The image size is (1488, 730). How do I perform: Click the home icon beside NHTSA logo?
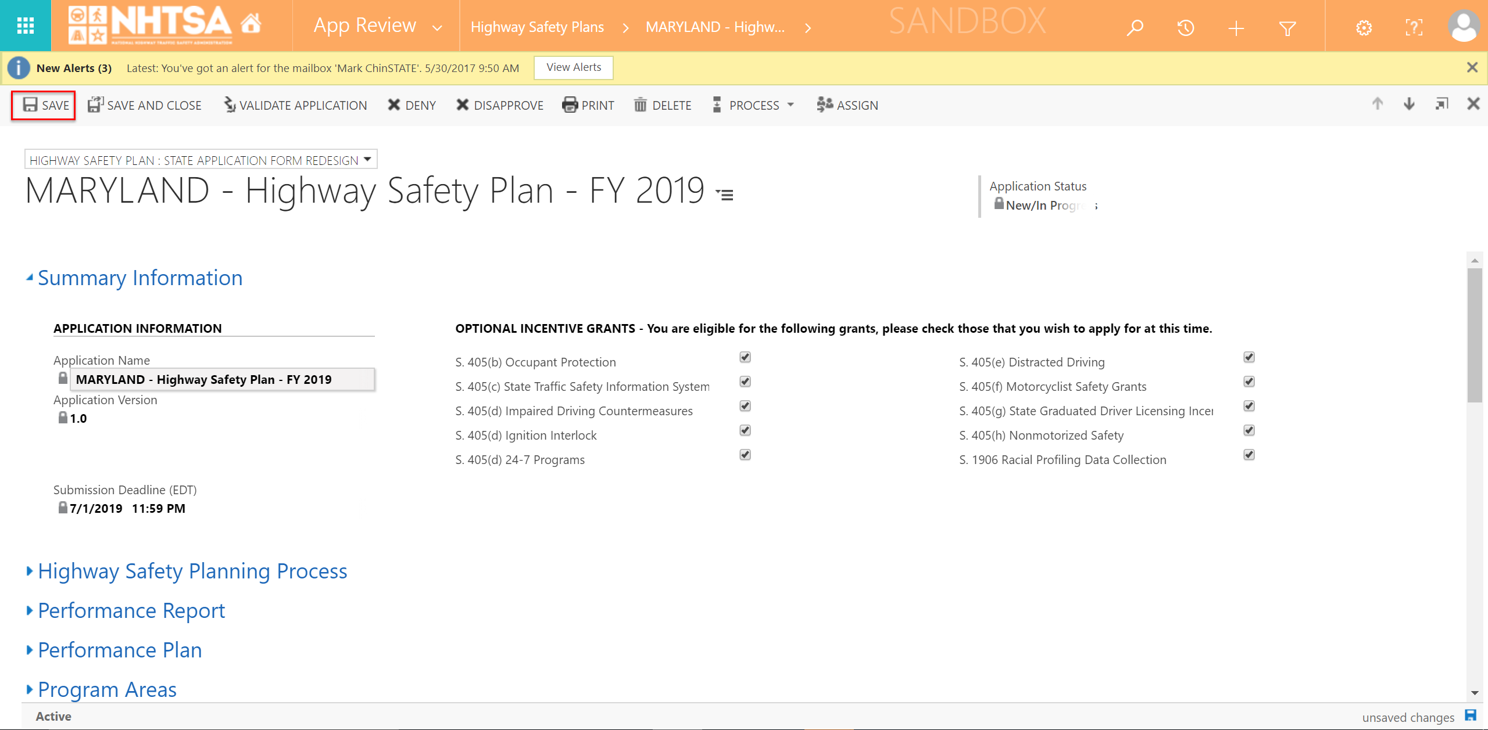pyautogui.click(x=251, y=24)
